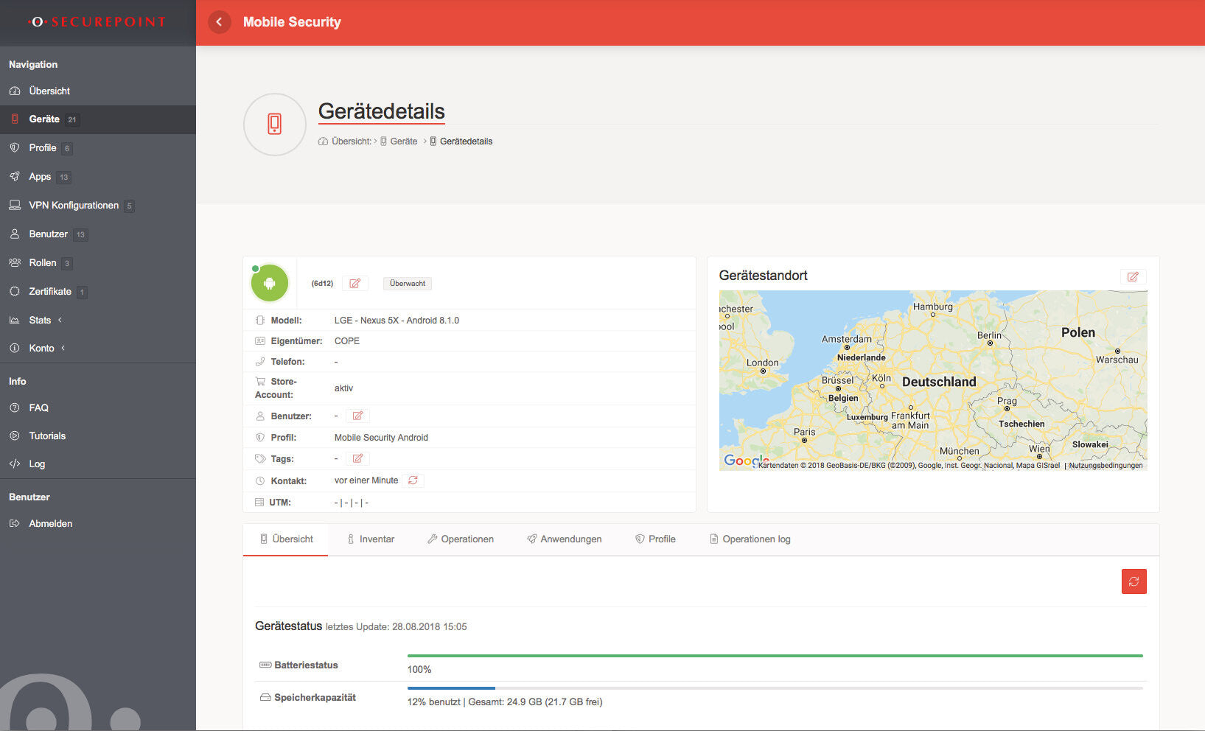The image size is (1205, 731).
Task: Edit the device name (6d12)
Action: pos(355,284)
